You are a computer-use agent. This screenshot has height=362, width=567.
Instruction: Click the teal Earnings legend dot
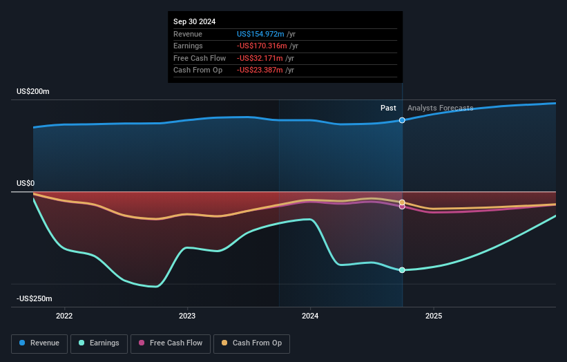81,343
